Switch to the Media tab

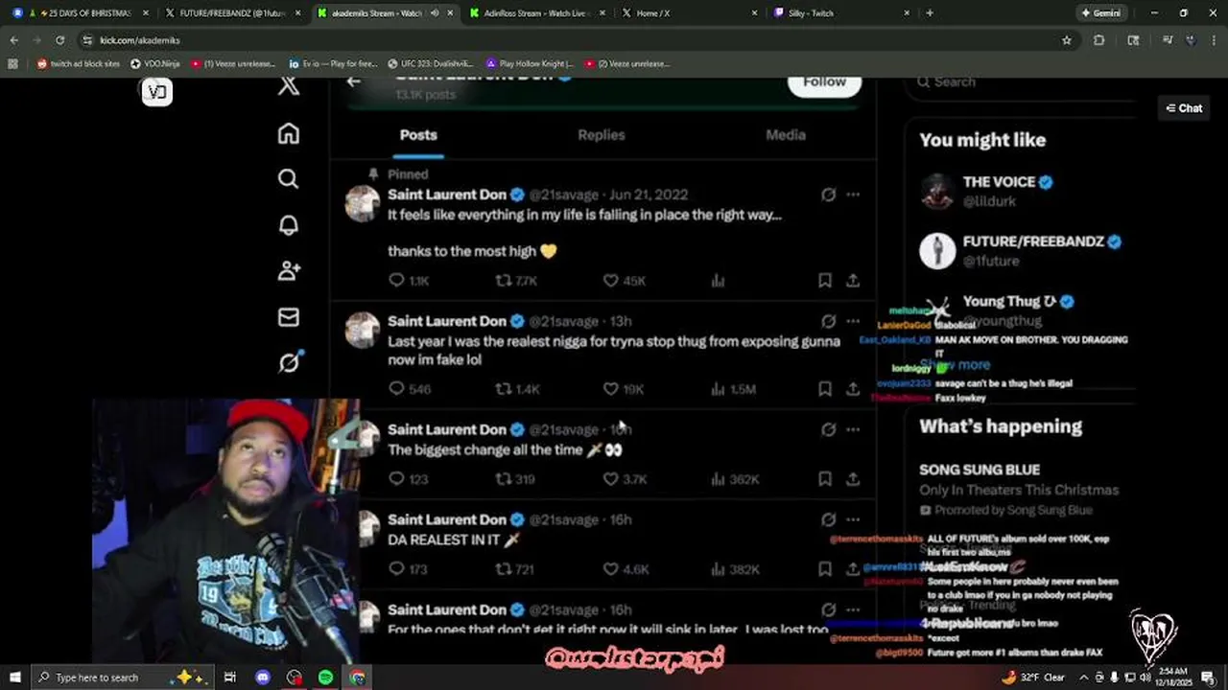pos(786,135)
